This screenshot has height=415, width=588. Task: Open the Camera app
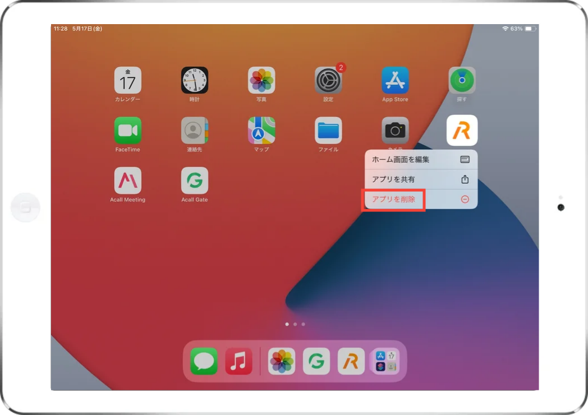(x=395, y=131)
